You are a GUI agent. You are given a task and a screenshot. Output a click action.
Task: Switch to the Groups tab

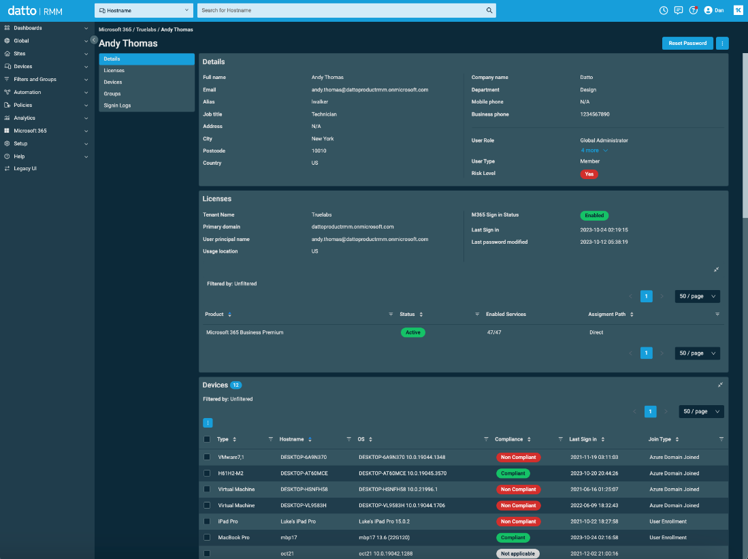[x=146, y=94]
